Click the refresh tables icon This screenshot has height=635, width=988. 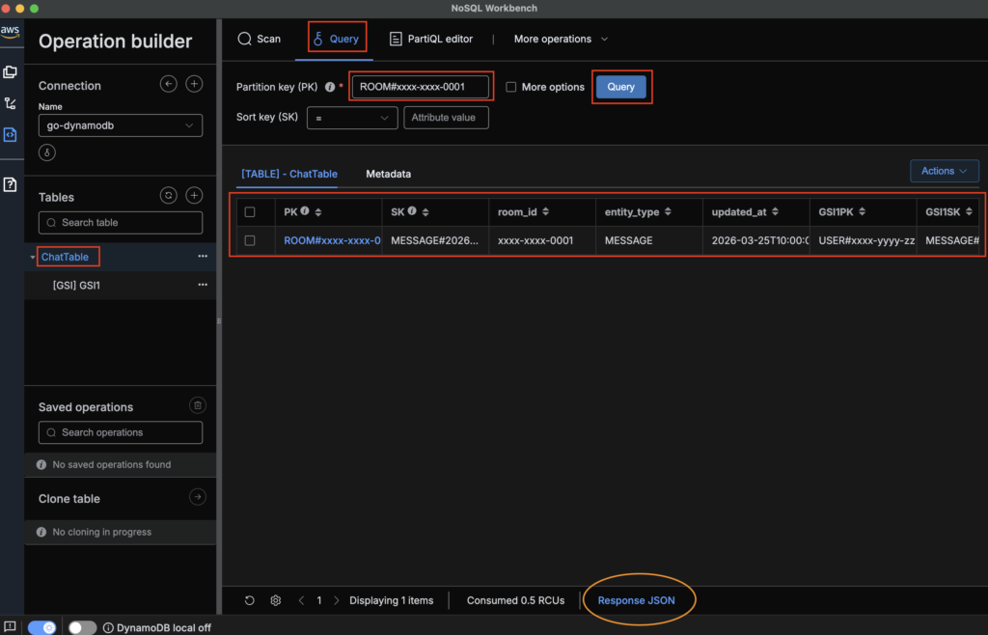(169, 196)
